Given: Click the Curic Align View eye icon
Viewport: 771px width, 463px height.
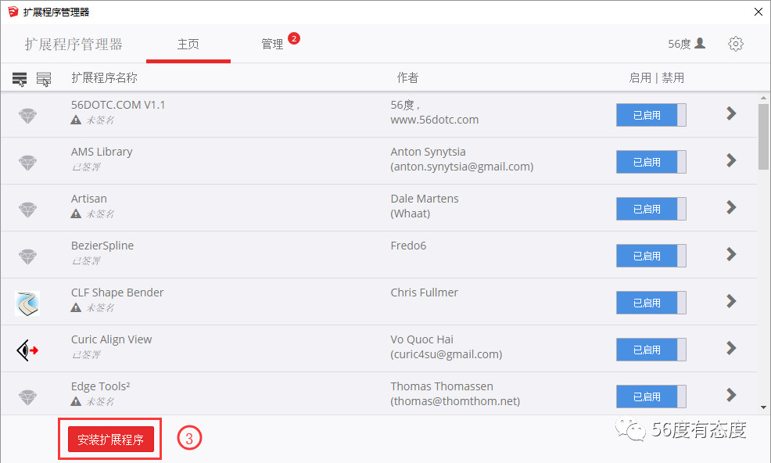Looking at the screenshot, I should point(27,350).
